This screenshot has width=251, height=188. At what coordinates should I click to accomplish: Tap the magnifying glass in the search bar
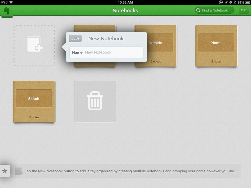point(198,10)
